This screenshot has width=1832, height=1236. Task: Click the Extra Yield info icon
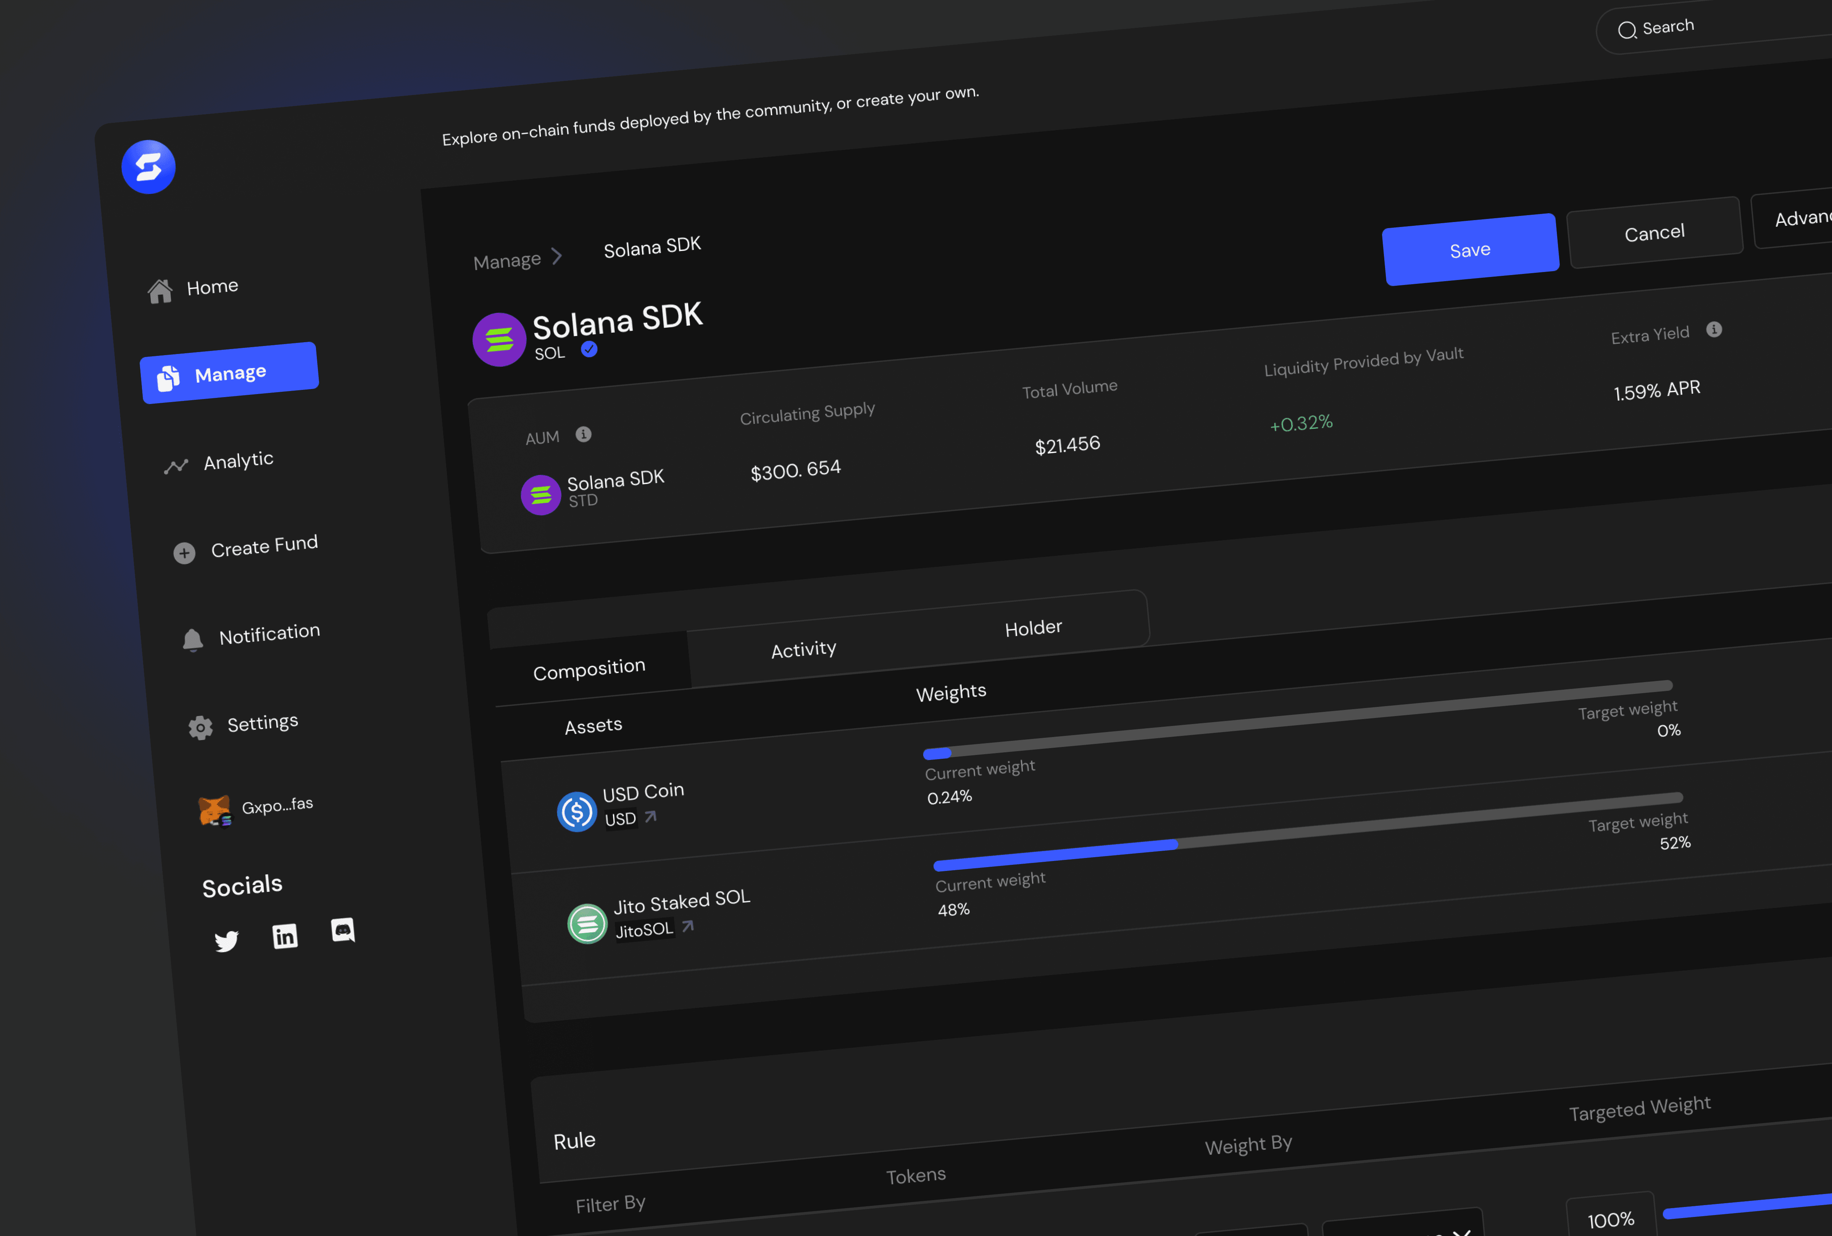pos(1714,329)
